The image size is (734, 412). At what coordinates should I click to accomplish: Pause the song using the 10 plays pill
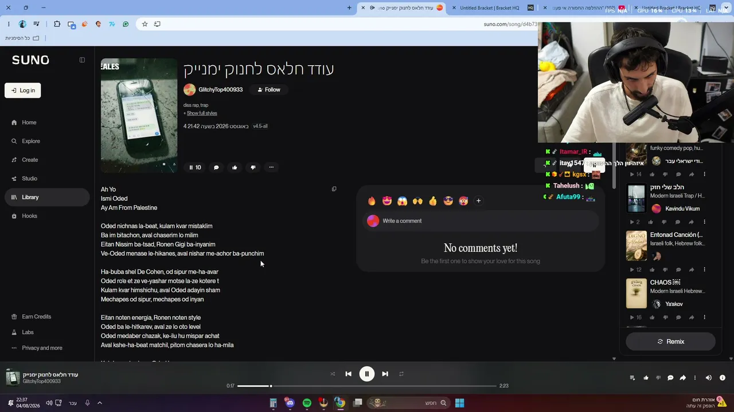click(195, 168)
